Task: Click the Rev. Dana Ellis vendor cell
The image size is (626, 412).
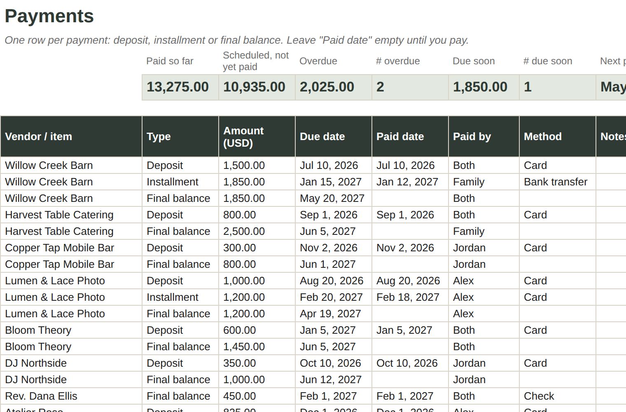Action: (71, 396)
